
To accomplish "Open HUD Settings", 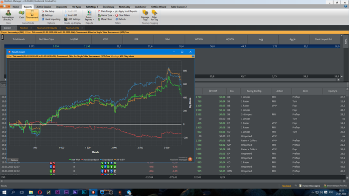I will point(72,19).
